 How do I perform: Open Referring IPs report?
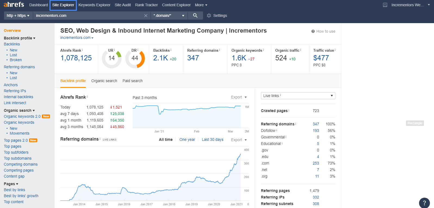[15, 91]
